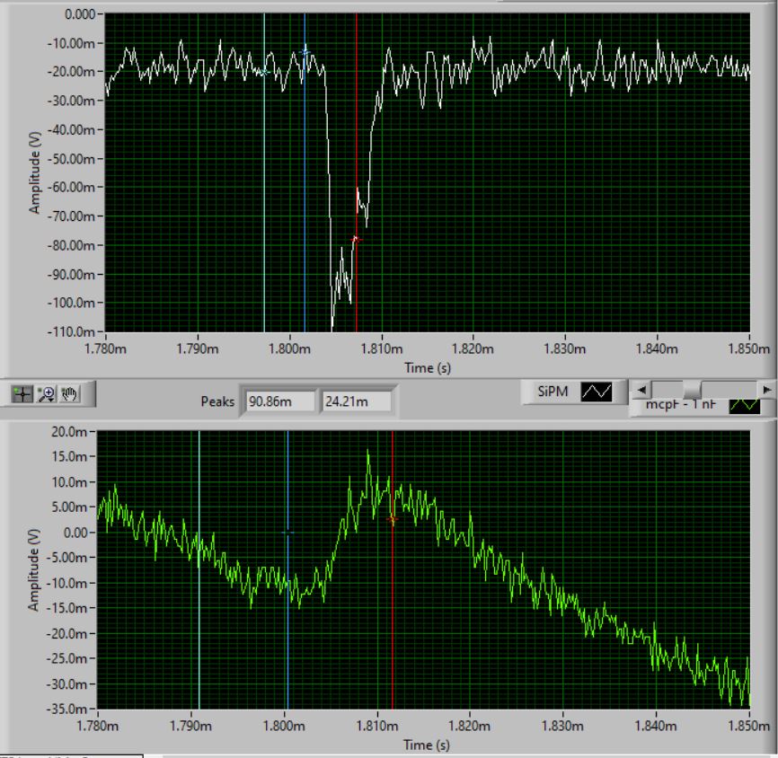Click the -110.0m minimum on the top Y axis

pos(73,331)
